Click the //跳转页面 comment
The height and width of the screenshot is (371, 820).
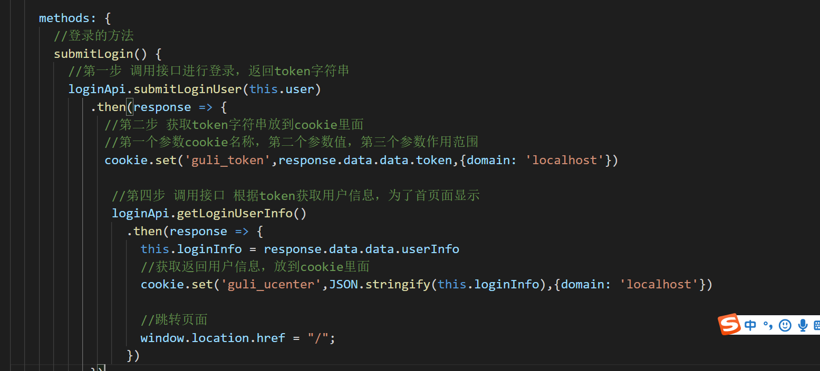pos(174,319)
